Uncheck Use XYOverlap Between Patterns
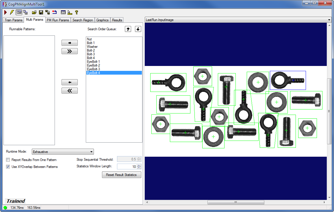The image size is (334, 212). (8, 167)
